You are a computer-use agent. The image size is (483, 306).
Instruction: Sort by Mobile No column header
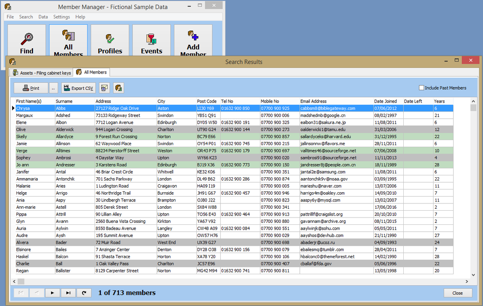(280, 101)
